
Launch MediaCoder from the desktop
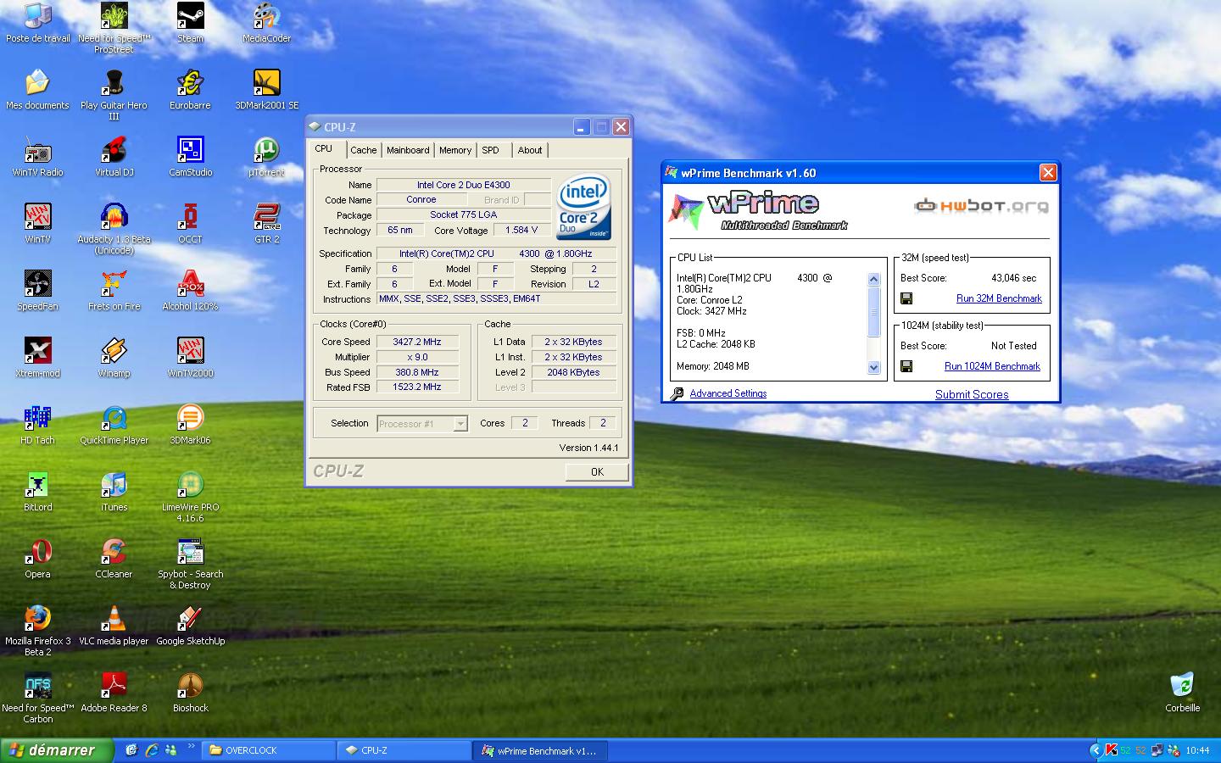click(266, 23)
